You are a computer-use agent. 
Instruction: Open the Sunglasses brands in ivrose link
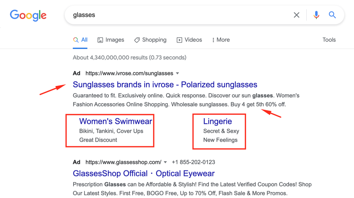tap(165, 85)
